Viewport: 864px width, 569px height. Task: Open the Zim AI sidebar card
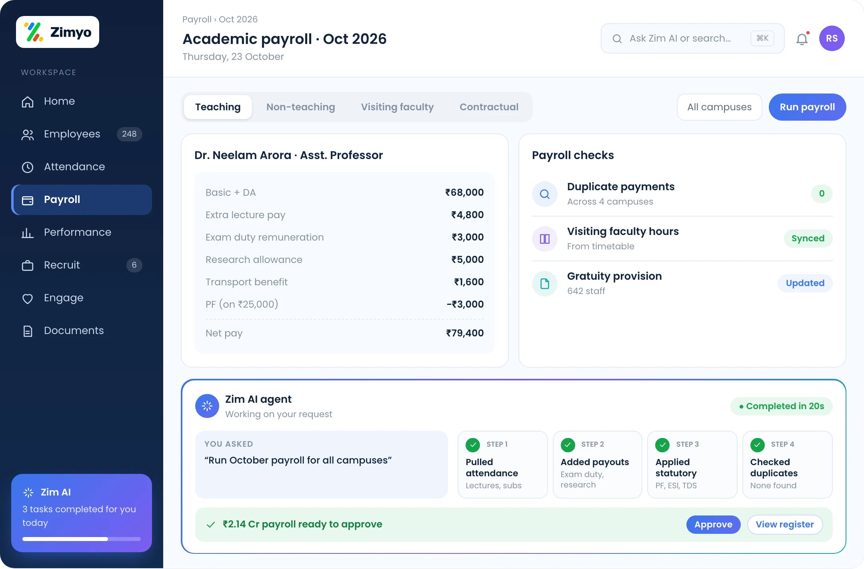coord(82,513)
